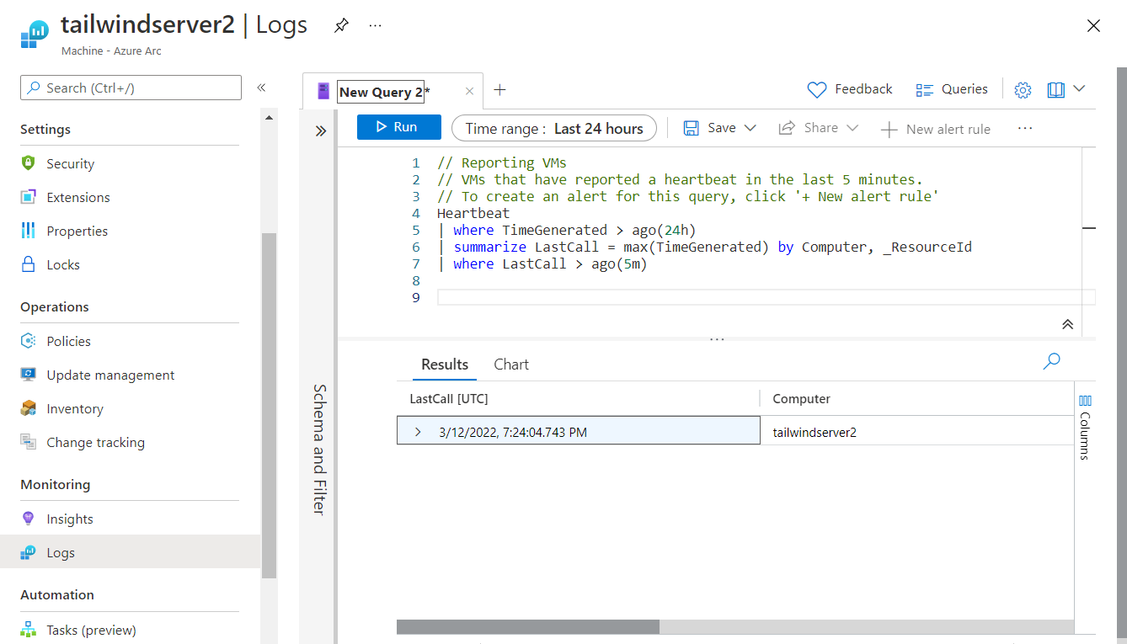Collapse the query editor with double chevron

click(1067, 324)
